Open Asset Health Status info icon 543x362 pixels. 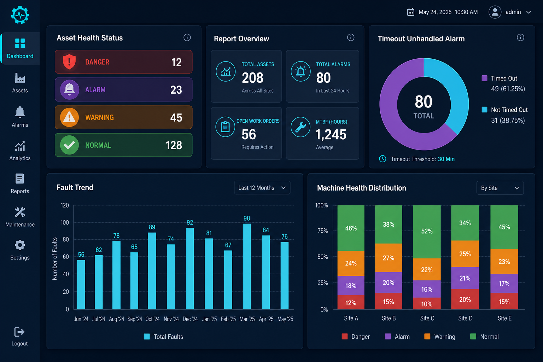187,37
